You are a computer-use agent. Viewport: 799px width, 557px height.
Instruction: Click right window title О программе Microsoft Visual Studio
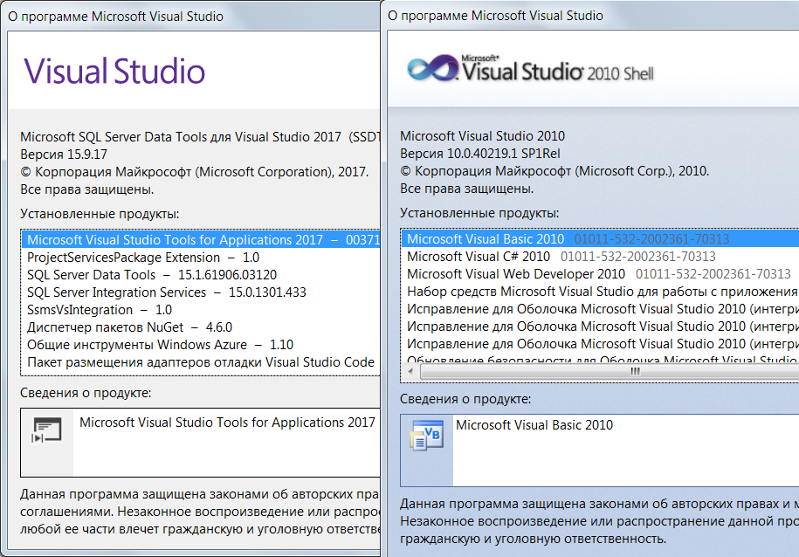tap(495, 16)
